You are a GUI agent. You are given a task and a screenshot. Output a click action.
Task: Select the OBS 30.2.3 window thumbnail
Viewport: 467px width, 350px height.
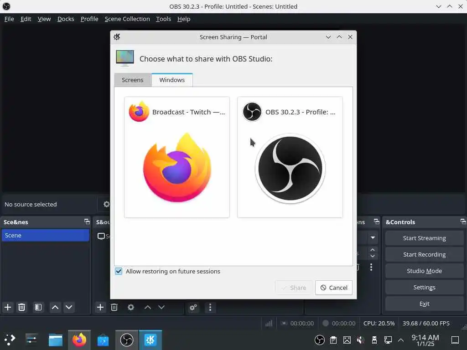290,157
